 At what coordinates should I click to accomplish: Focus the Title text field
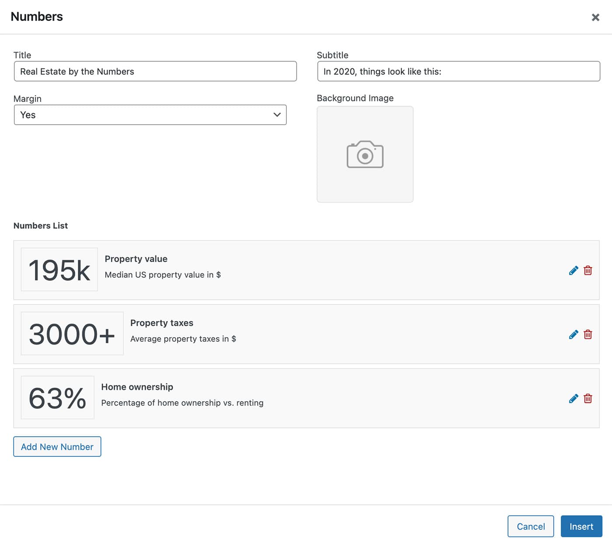(x=155, y=71)
